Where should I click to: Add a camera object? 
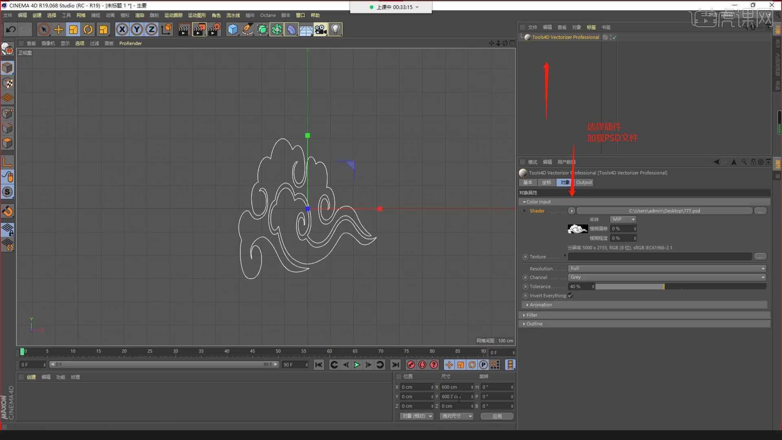(x=321, y=29)
